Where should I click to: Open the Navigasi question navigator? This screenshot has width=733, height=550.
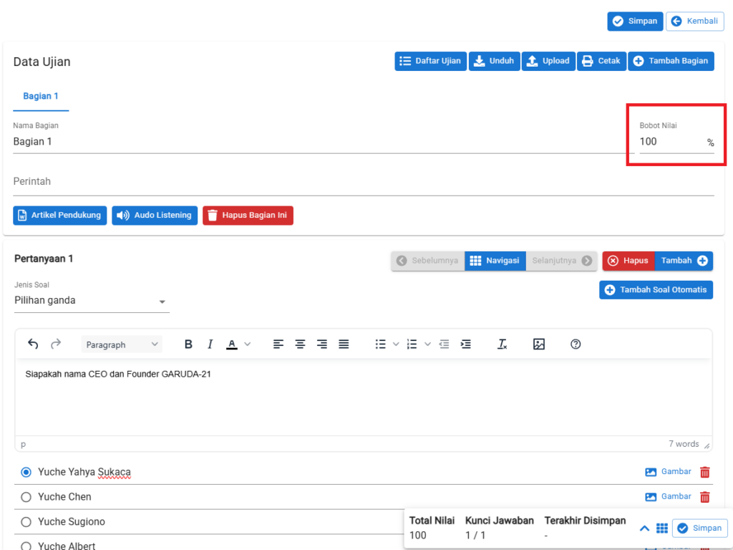pos(495,261)
